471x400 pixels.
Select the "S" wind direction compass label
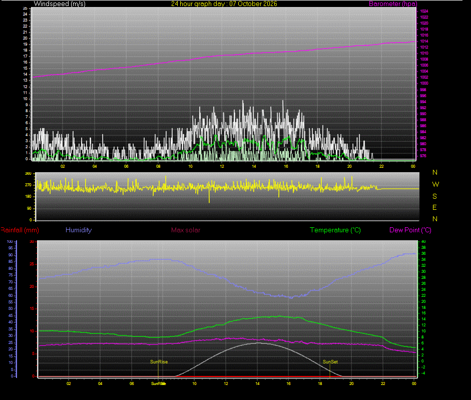click(434, 196)
